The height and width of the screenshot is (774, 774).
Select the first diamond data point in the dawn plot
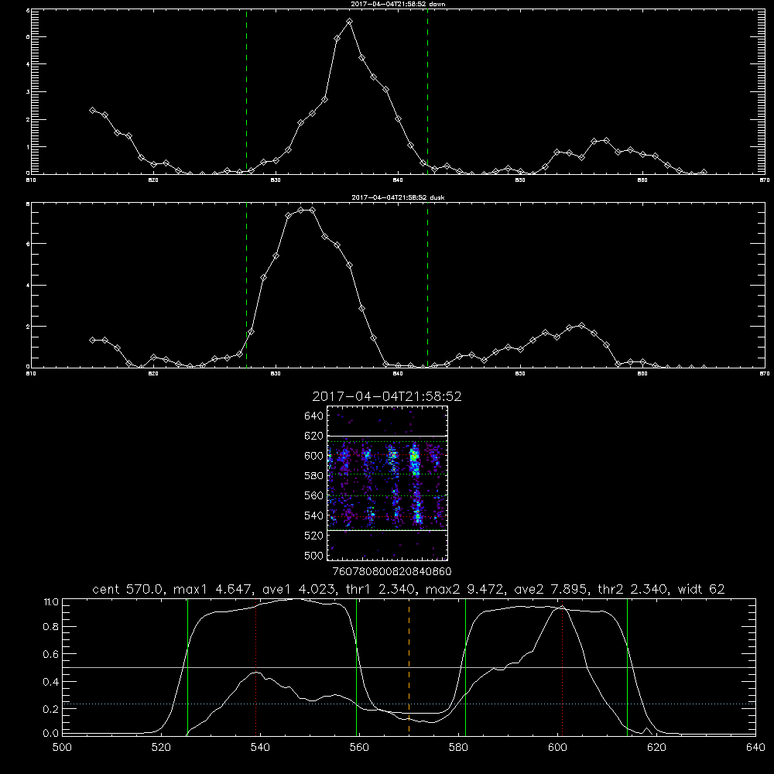pyautogui.click(x=92, y=110)
